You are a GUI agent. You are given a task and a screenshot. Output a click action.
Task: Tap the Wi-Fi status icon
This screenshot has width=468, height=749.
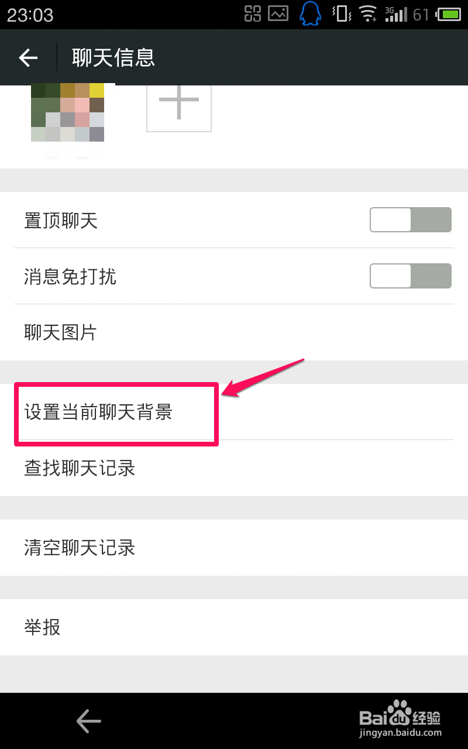coord(368,14)
